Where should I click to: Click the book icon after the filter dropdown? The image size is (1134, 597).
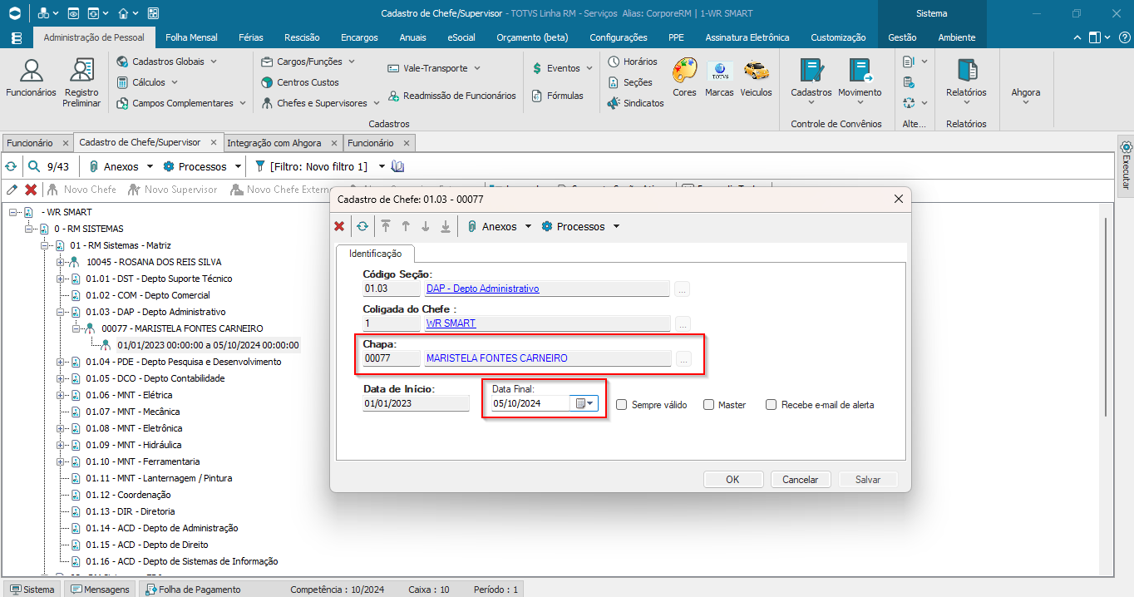pyautogui.click(x=397, y=166)
